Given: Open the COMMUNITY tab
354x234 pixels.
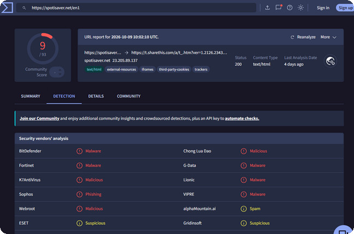Looking at the screenshot, I should 129,96.
